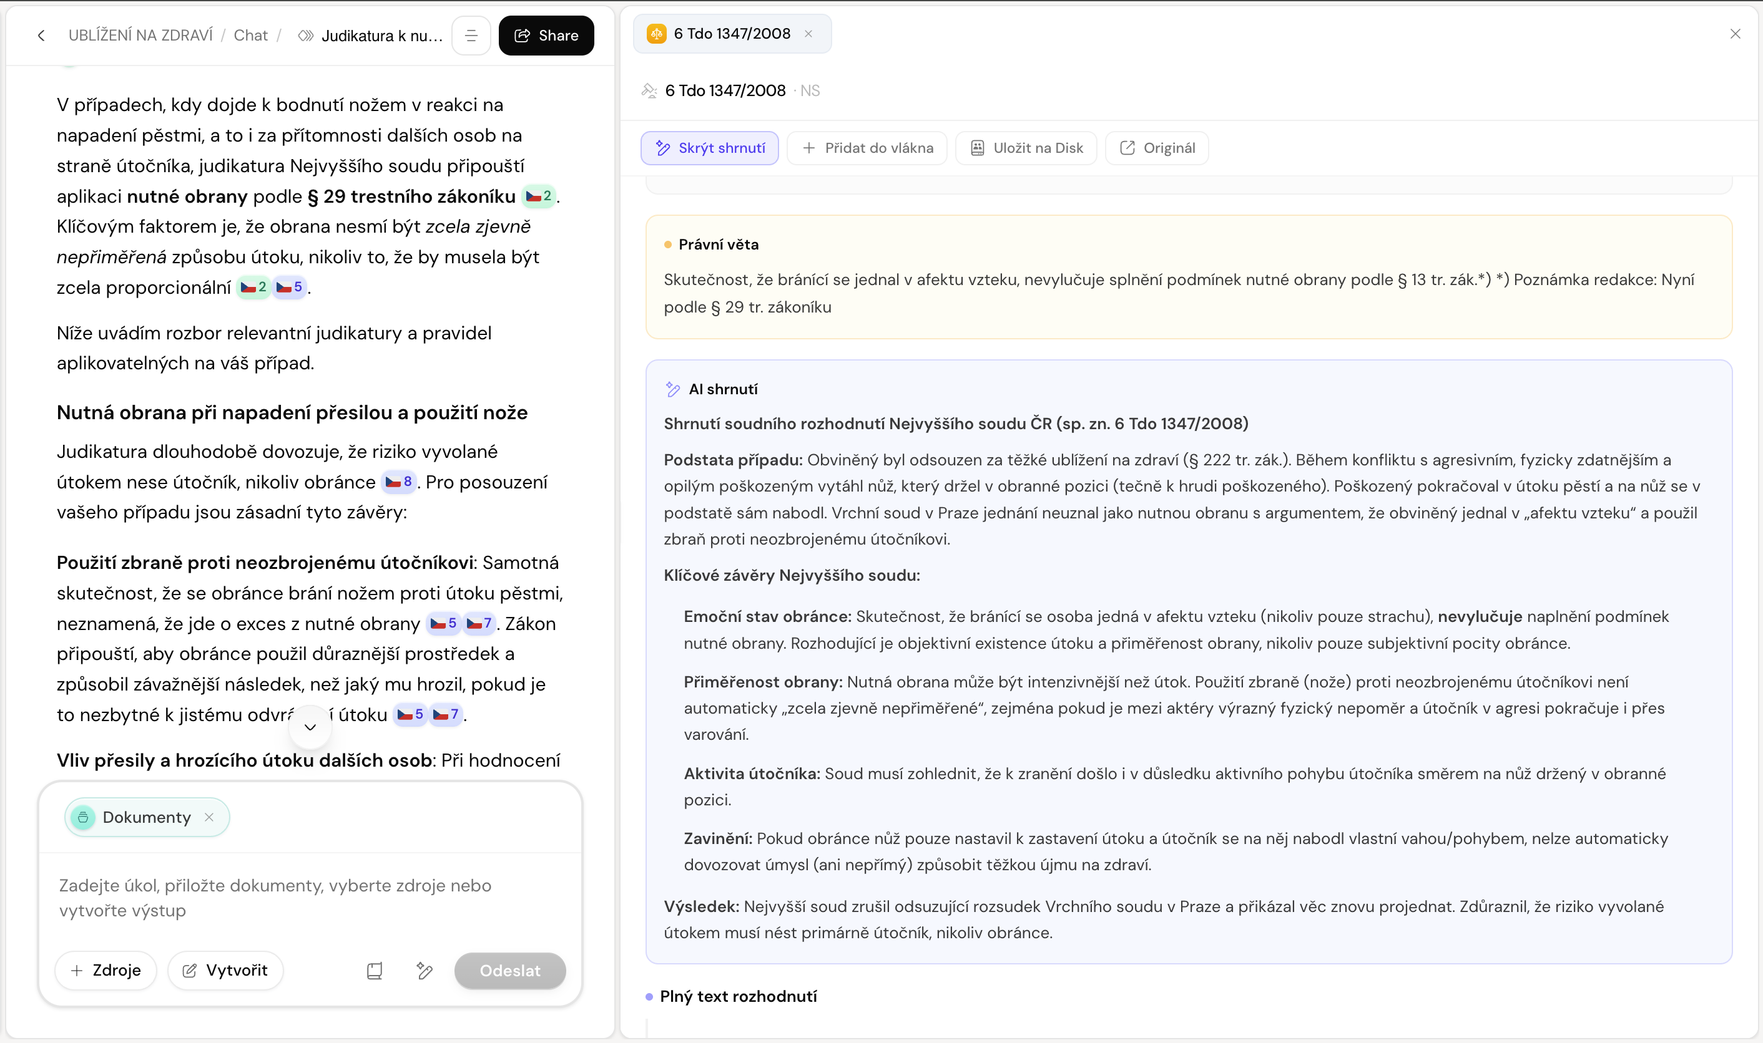Open the Zdroje sources picker
Viewport: 1763px width, 1043px height.
coord(106,971)
